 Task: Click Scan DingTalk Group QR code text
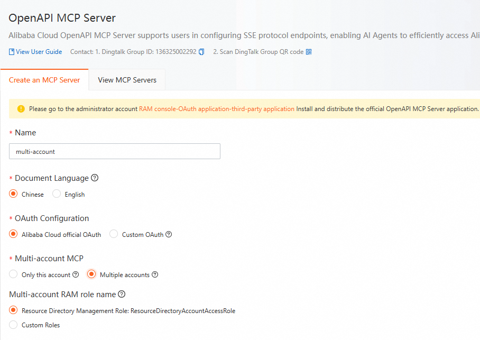(259, 52)
